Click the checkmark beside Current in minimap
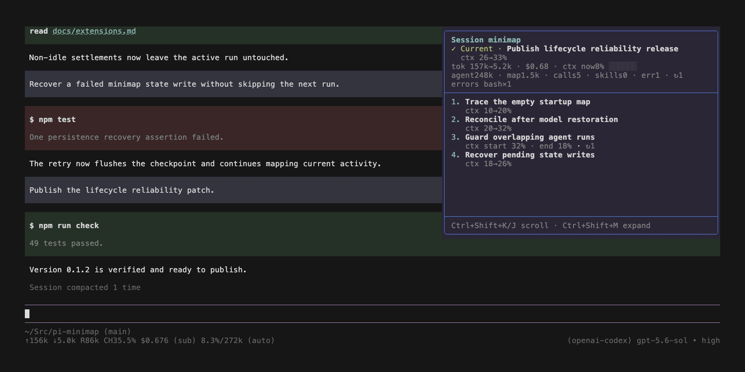 454,49
